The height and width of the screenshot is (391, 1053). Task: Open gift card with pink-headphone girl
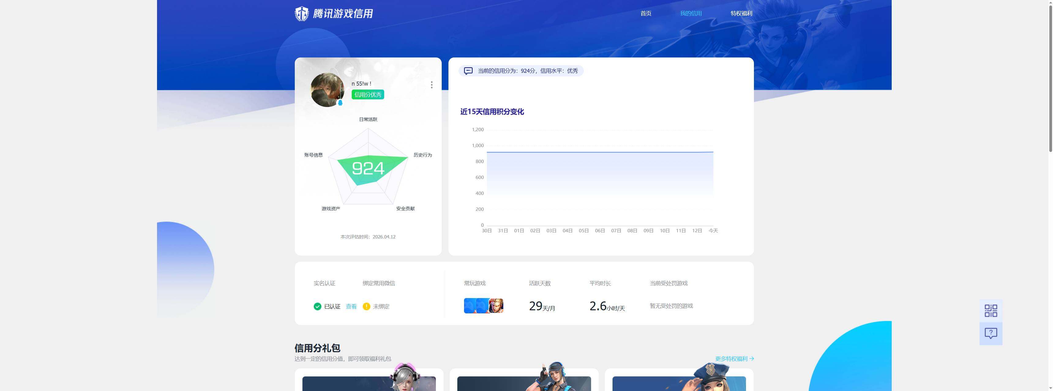(369, 380)
